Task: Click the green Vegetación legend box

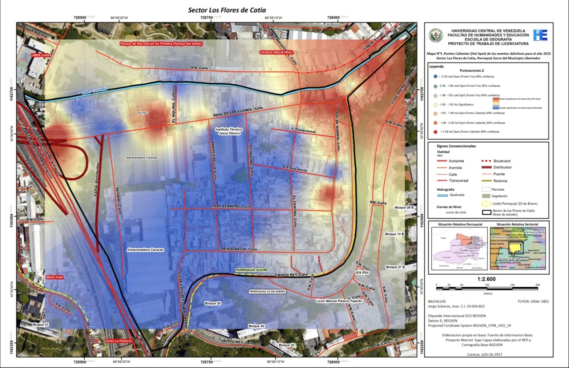Action: 486,196
